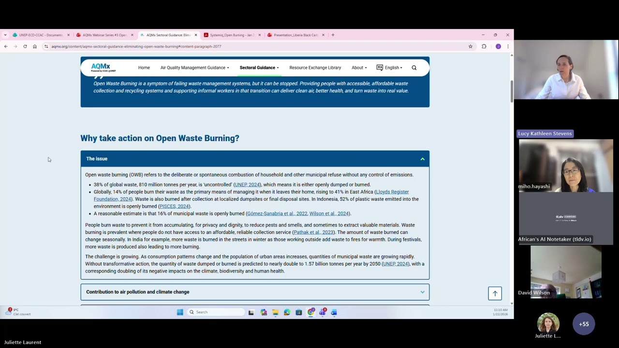619x348 pixels.
Task: Click the Juliette L avatar
Action: click(x=548, y=324)
